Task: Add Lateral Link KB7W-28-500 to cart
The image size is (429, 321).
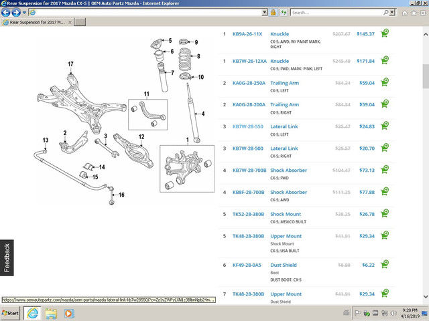Action: pyautogui.click(x=385, y=147)
